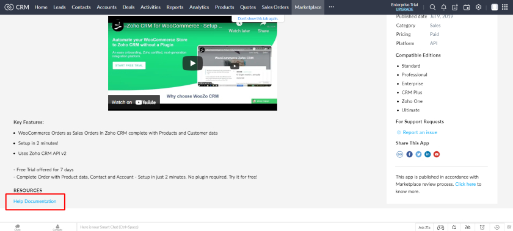Open the Contacts module tab
Screen dimensions: 513x231
pyautogui.click(x=81, y=7)
